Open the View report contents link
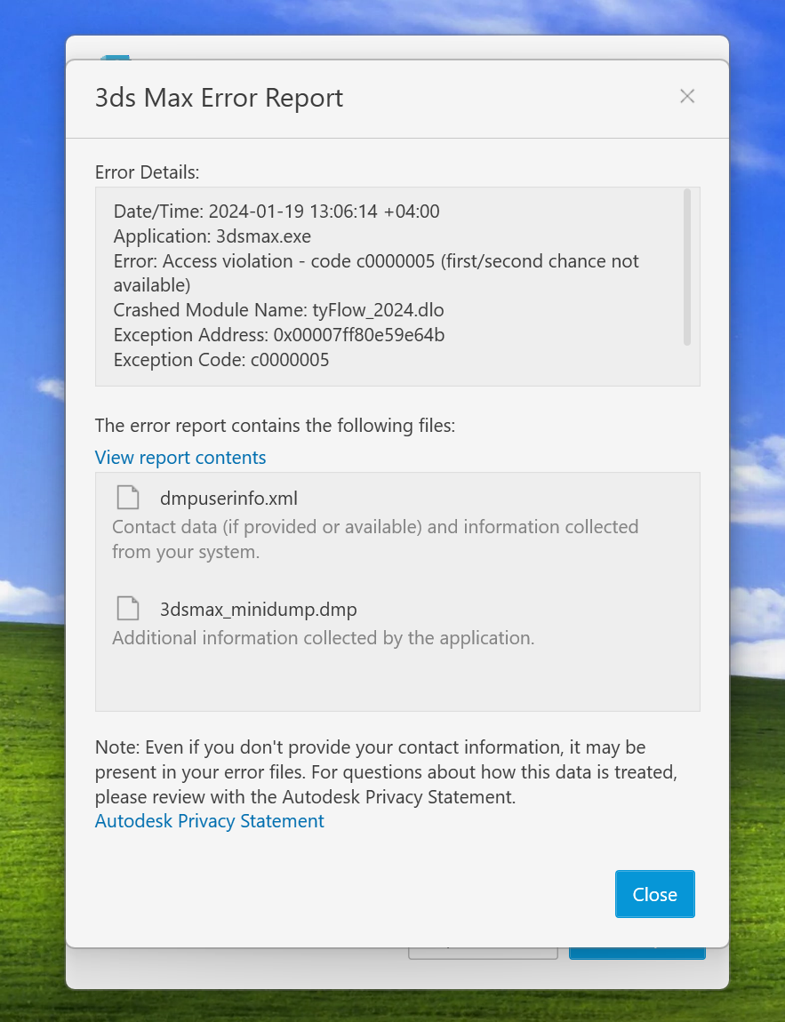This screenshot has width=785, height=1022. [x=180, y=458]
